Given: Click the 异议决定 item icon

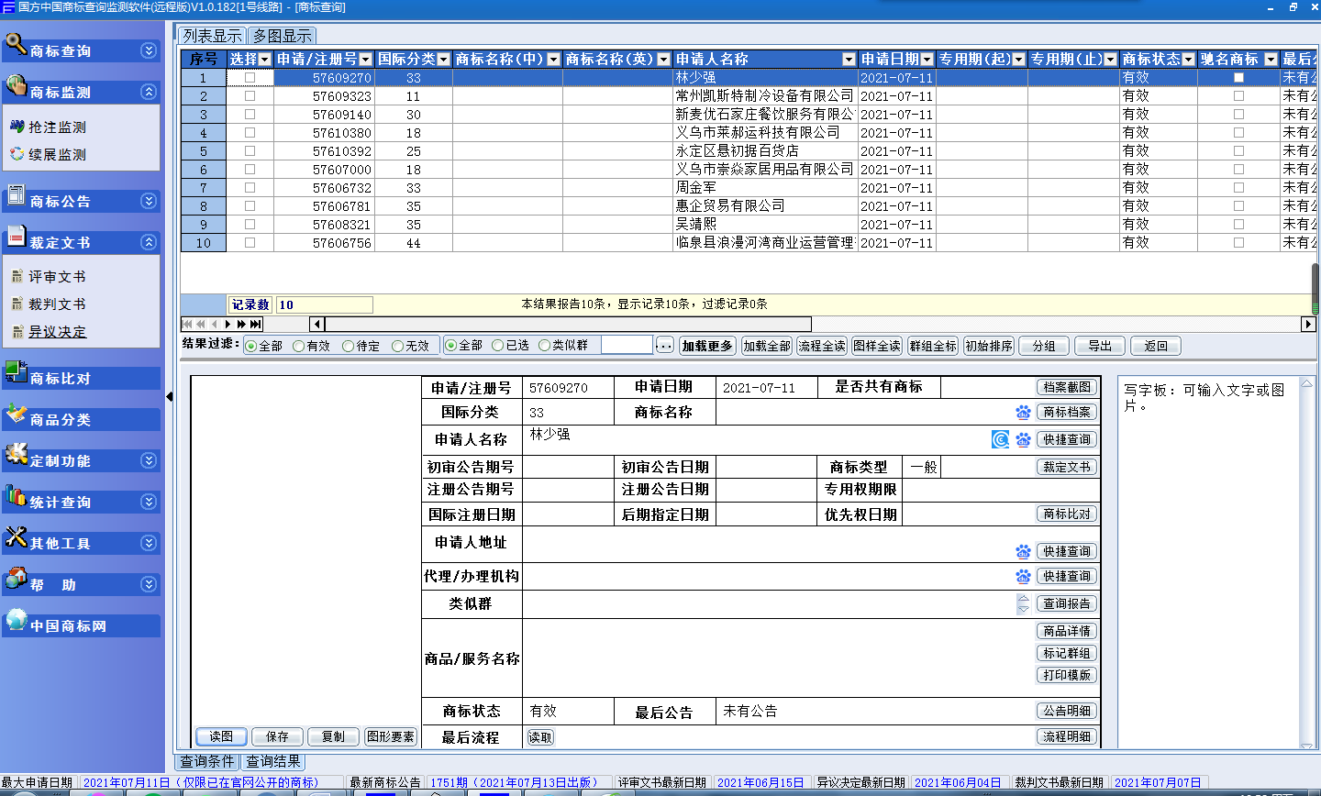Looking at the screenshot, I should [17, 331].
